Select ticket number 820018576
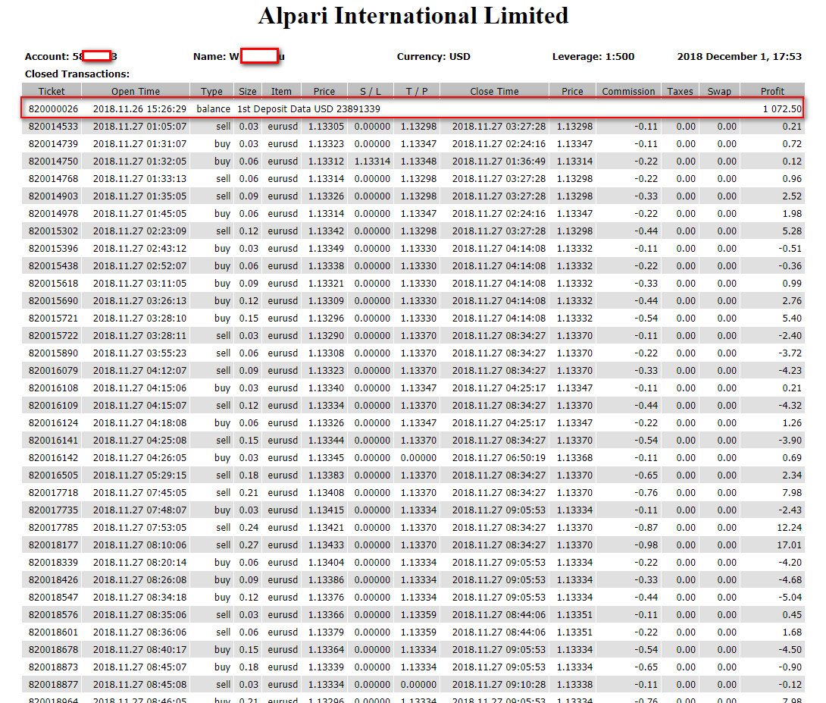Viewport: 826px width, 703px height. pos(53,614)
